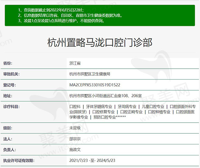
Task: Click the 口腔正畸专业 entry
Action: tap(131, 112)
